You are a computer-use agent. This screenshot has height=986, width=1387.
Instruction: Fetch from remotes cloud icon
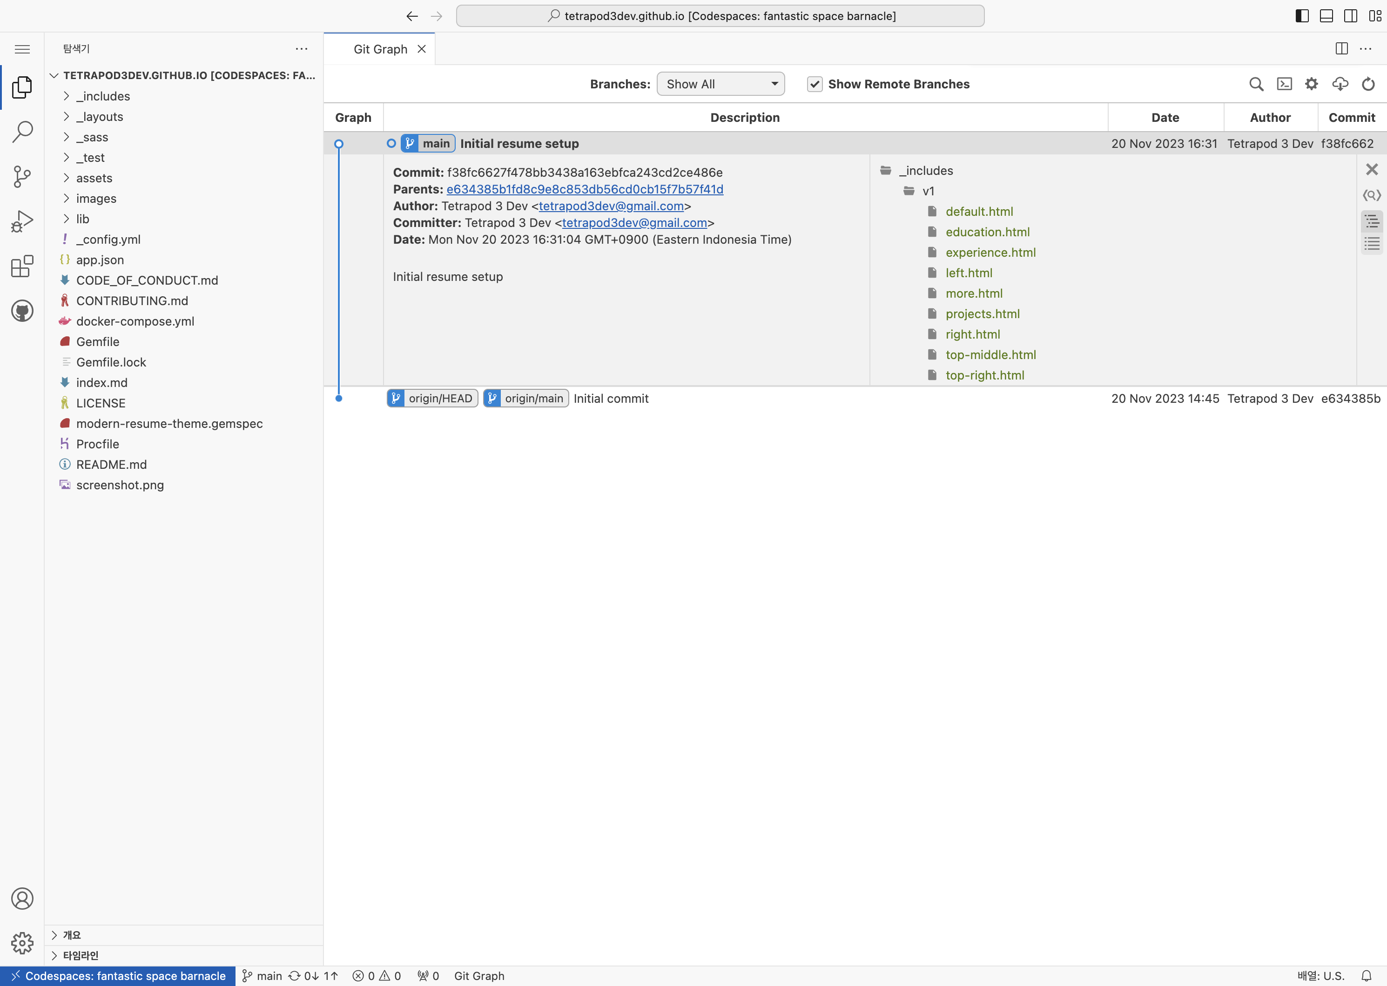tap(1340, 84)
